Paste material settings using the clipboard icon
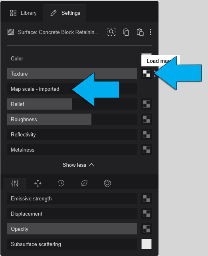The image size is (208, 256). coord(140,32)
